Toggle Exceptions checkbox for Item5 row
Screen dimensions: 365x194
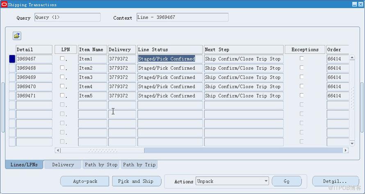(x=302, y=95)
